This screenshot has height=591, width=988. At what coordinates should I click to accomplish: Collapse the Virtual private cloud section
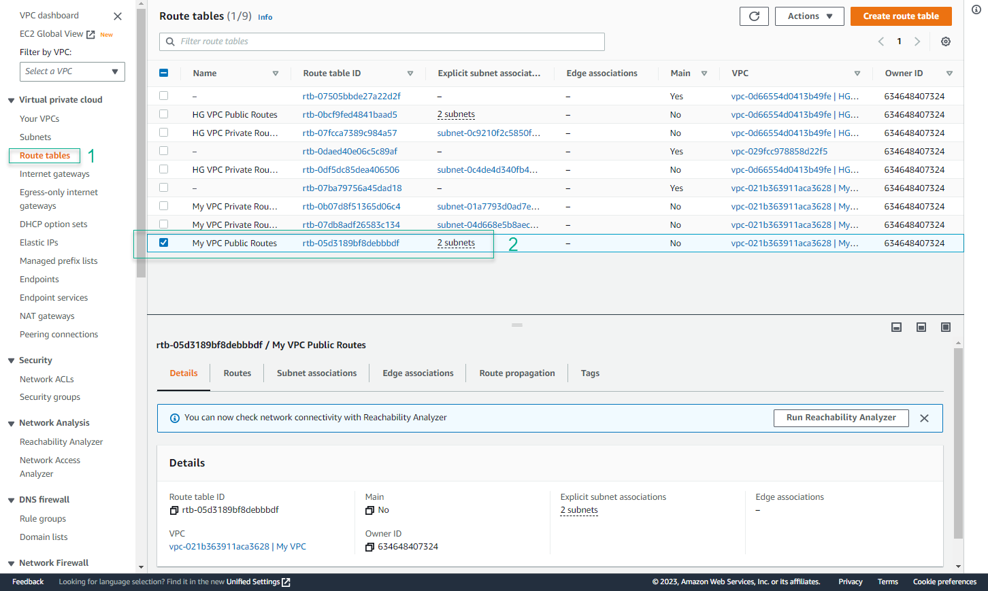point(11,101)
